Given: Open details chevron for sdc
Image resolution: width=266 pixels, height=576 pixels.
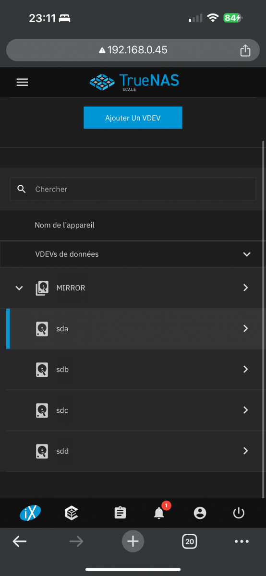Looking at the screenshot, I should click(x=245, y=410).
